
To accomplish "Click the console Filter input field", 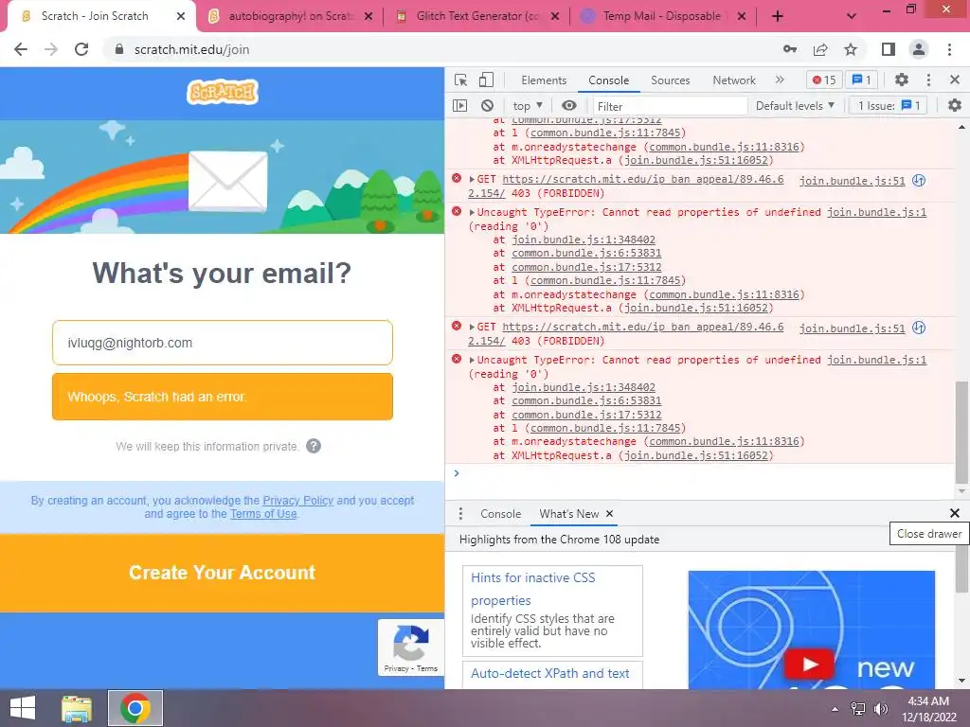I will [x=671, y=106].
